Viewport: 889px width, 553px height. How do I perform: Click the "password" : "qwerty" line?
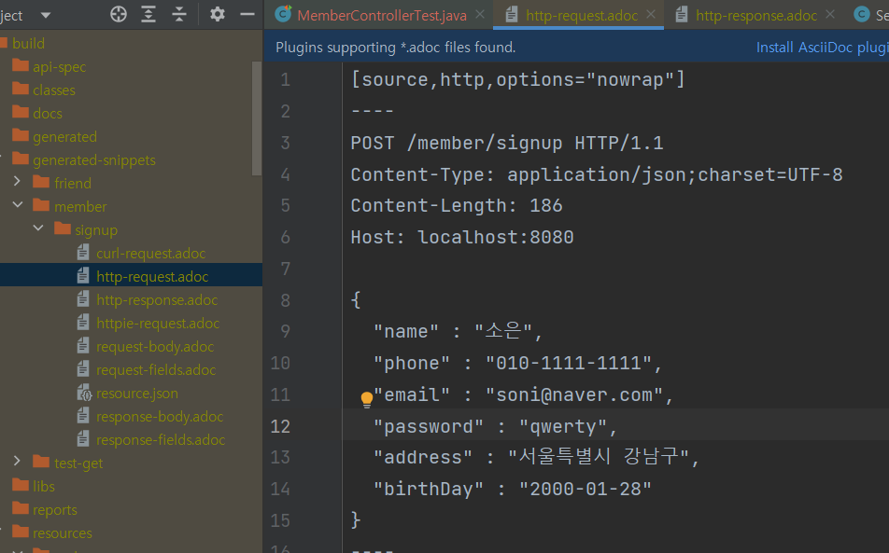496,426
